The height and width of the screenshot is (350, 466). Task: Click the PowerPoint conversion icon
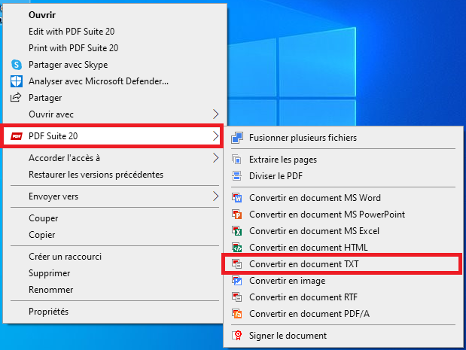tap(237, 215)
